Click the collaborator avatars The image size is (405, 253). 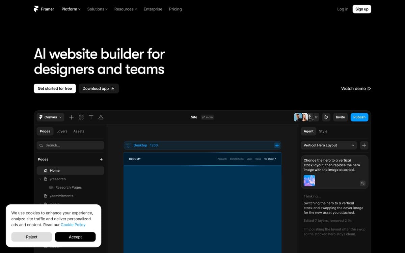tap(306, 117)
